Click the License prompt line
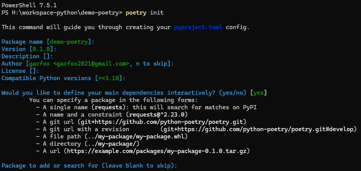The width and height of the screenshot is (361, 171). click(x=20, y=71)
